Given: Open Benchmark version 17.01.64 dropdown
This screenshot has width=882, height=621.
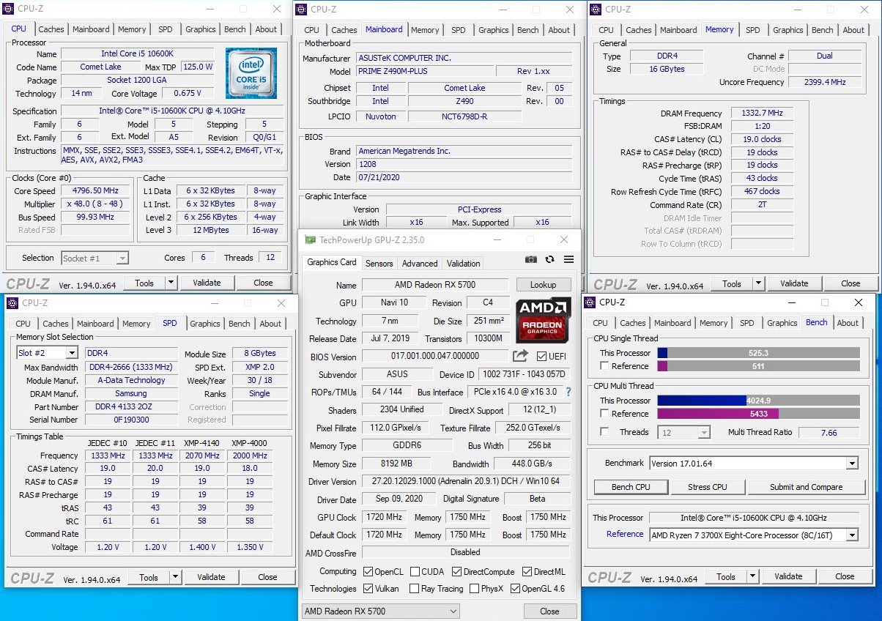Looking at the screenshot, I should tap(852, 464).
